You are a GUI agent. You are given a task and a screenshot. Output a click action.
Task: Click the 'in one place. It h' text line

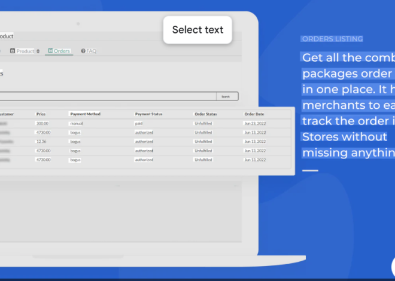tap(348, 89)
